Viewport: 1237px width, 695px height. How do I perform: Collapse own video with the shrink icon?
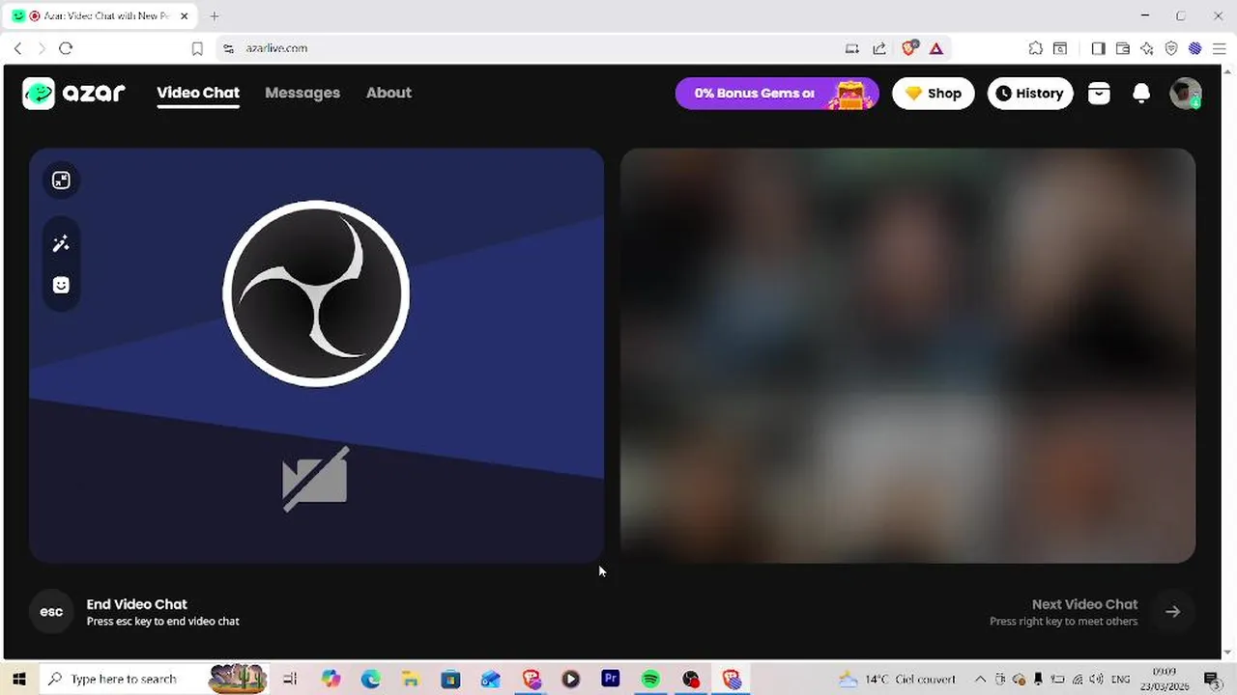[x=61, y=181]
